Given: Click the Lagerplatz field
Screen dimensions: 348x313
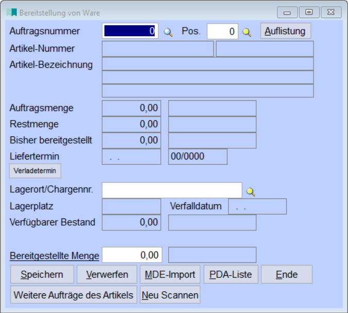Looking at the screenshot, I should 131,207.
